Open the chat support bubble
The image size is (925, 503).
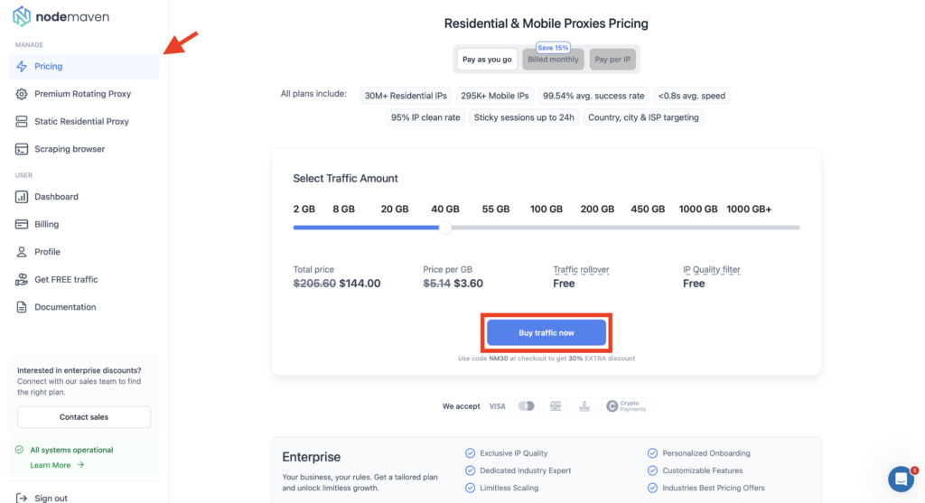click(902, 479)
